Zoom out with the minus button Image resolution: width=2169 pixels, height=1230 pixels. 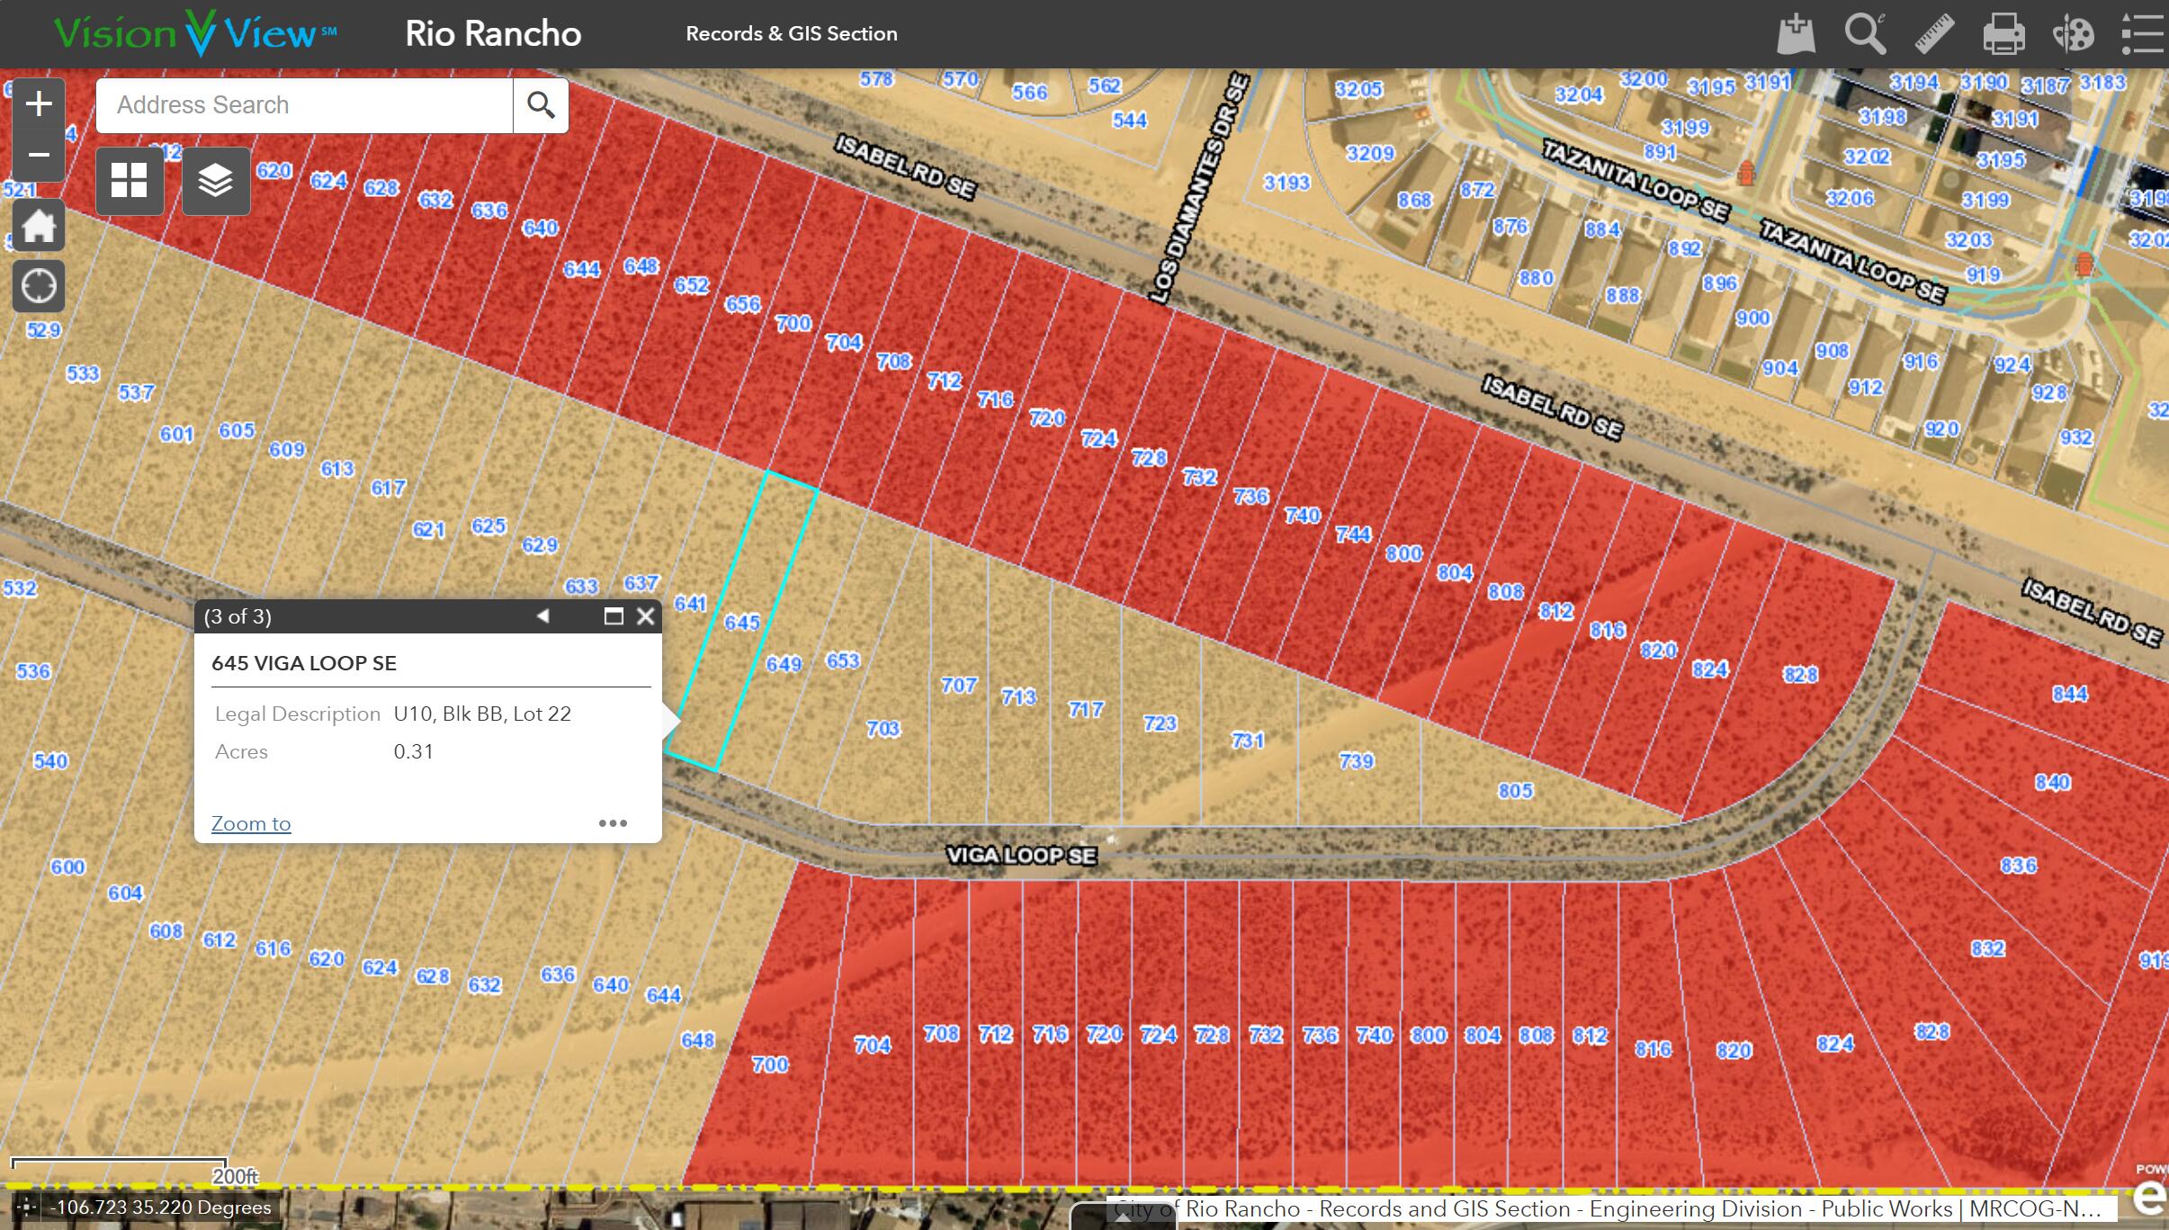[x=39, y=155]
